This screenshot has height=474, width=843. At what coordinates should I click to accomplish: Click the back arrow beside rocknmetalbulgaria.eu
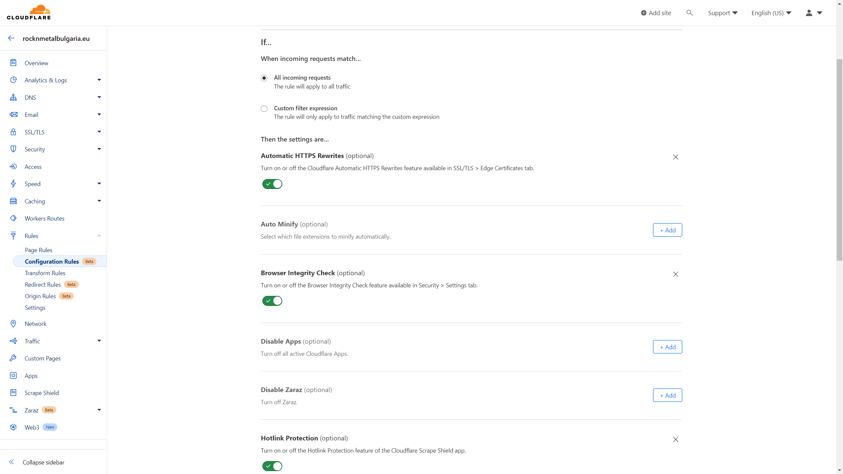[x=12, y=38]
